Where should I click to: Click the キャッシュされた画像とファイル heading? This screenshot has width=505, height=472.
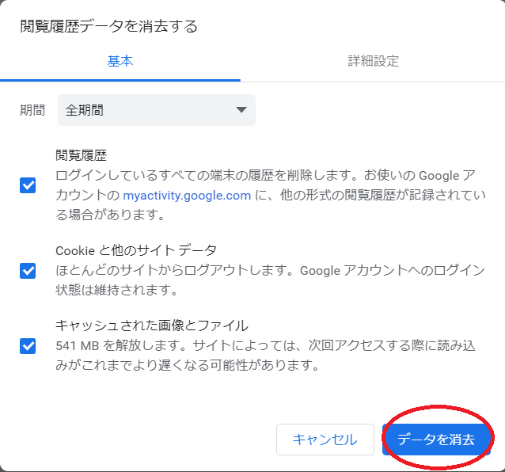(x=152, y=325)
